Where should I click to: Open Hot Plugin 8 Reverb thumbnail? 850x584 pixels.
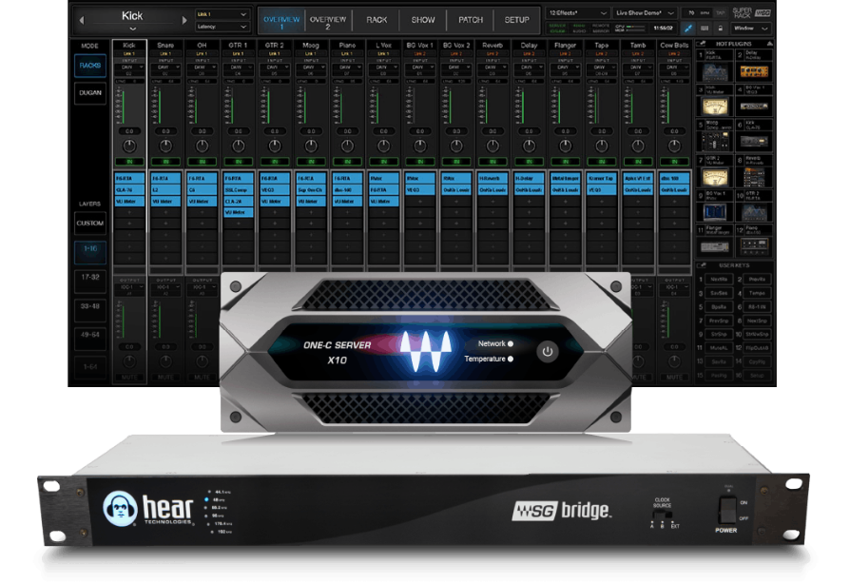(x=754, y=176)
